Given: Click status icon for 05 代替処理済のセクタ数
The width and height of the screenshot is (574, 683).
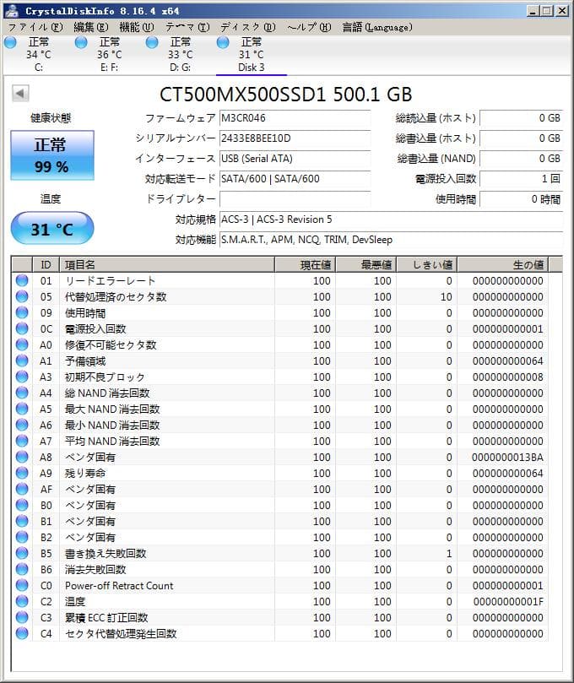Looking at the screenshot, I should point(22,296).
